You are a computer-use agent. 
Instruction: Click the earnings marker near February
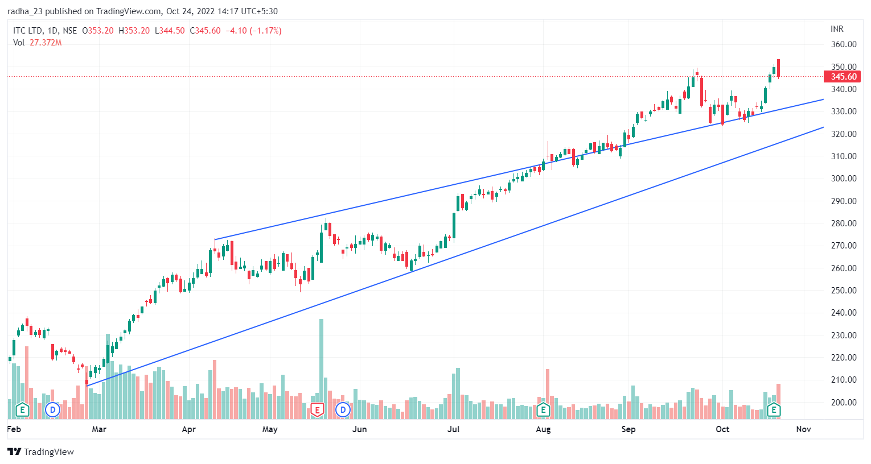(x=22, y=409)
